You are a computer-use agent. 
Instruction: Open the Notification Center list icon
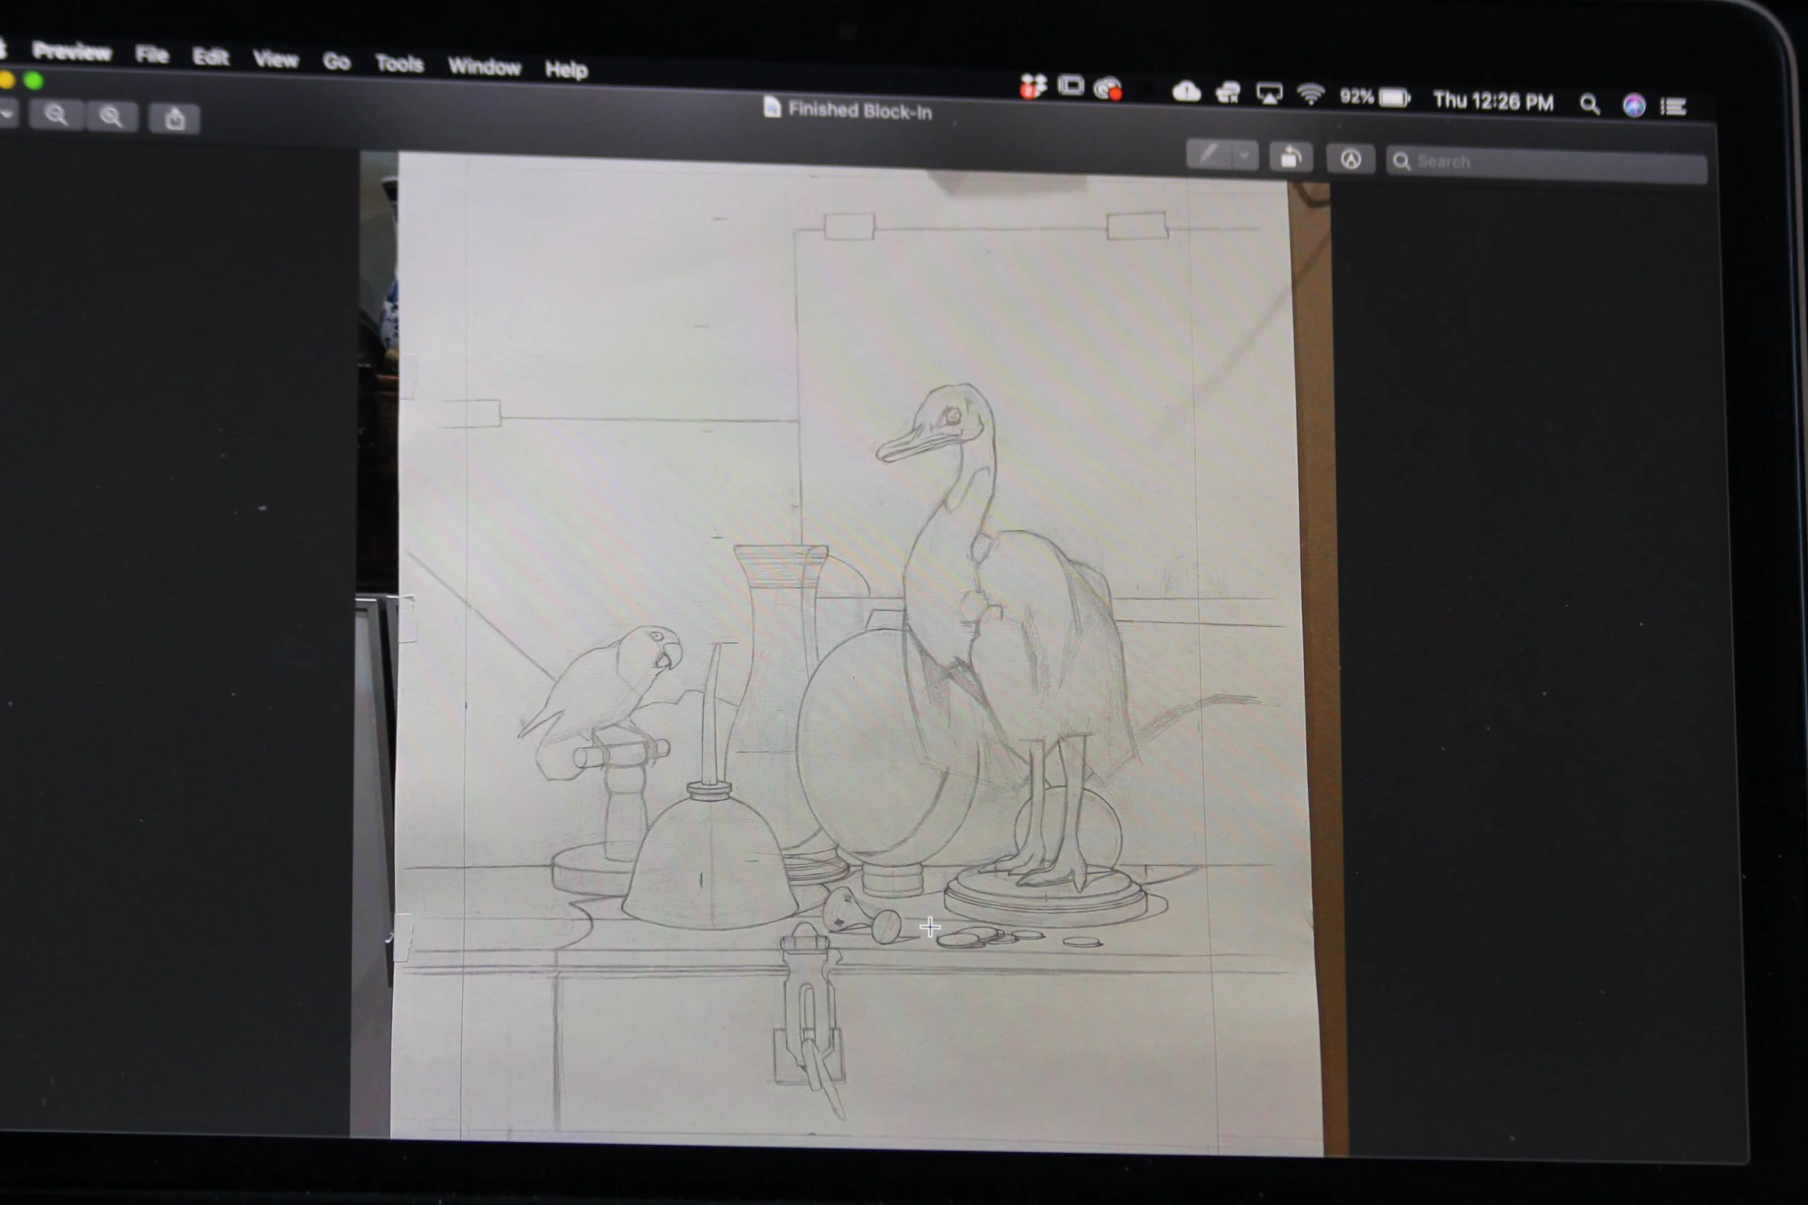click(x=1673, y=107)
